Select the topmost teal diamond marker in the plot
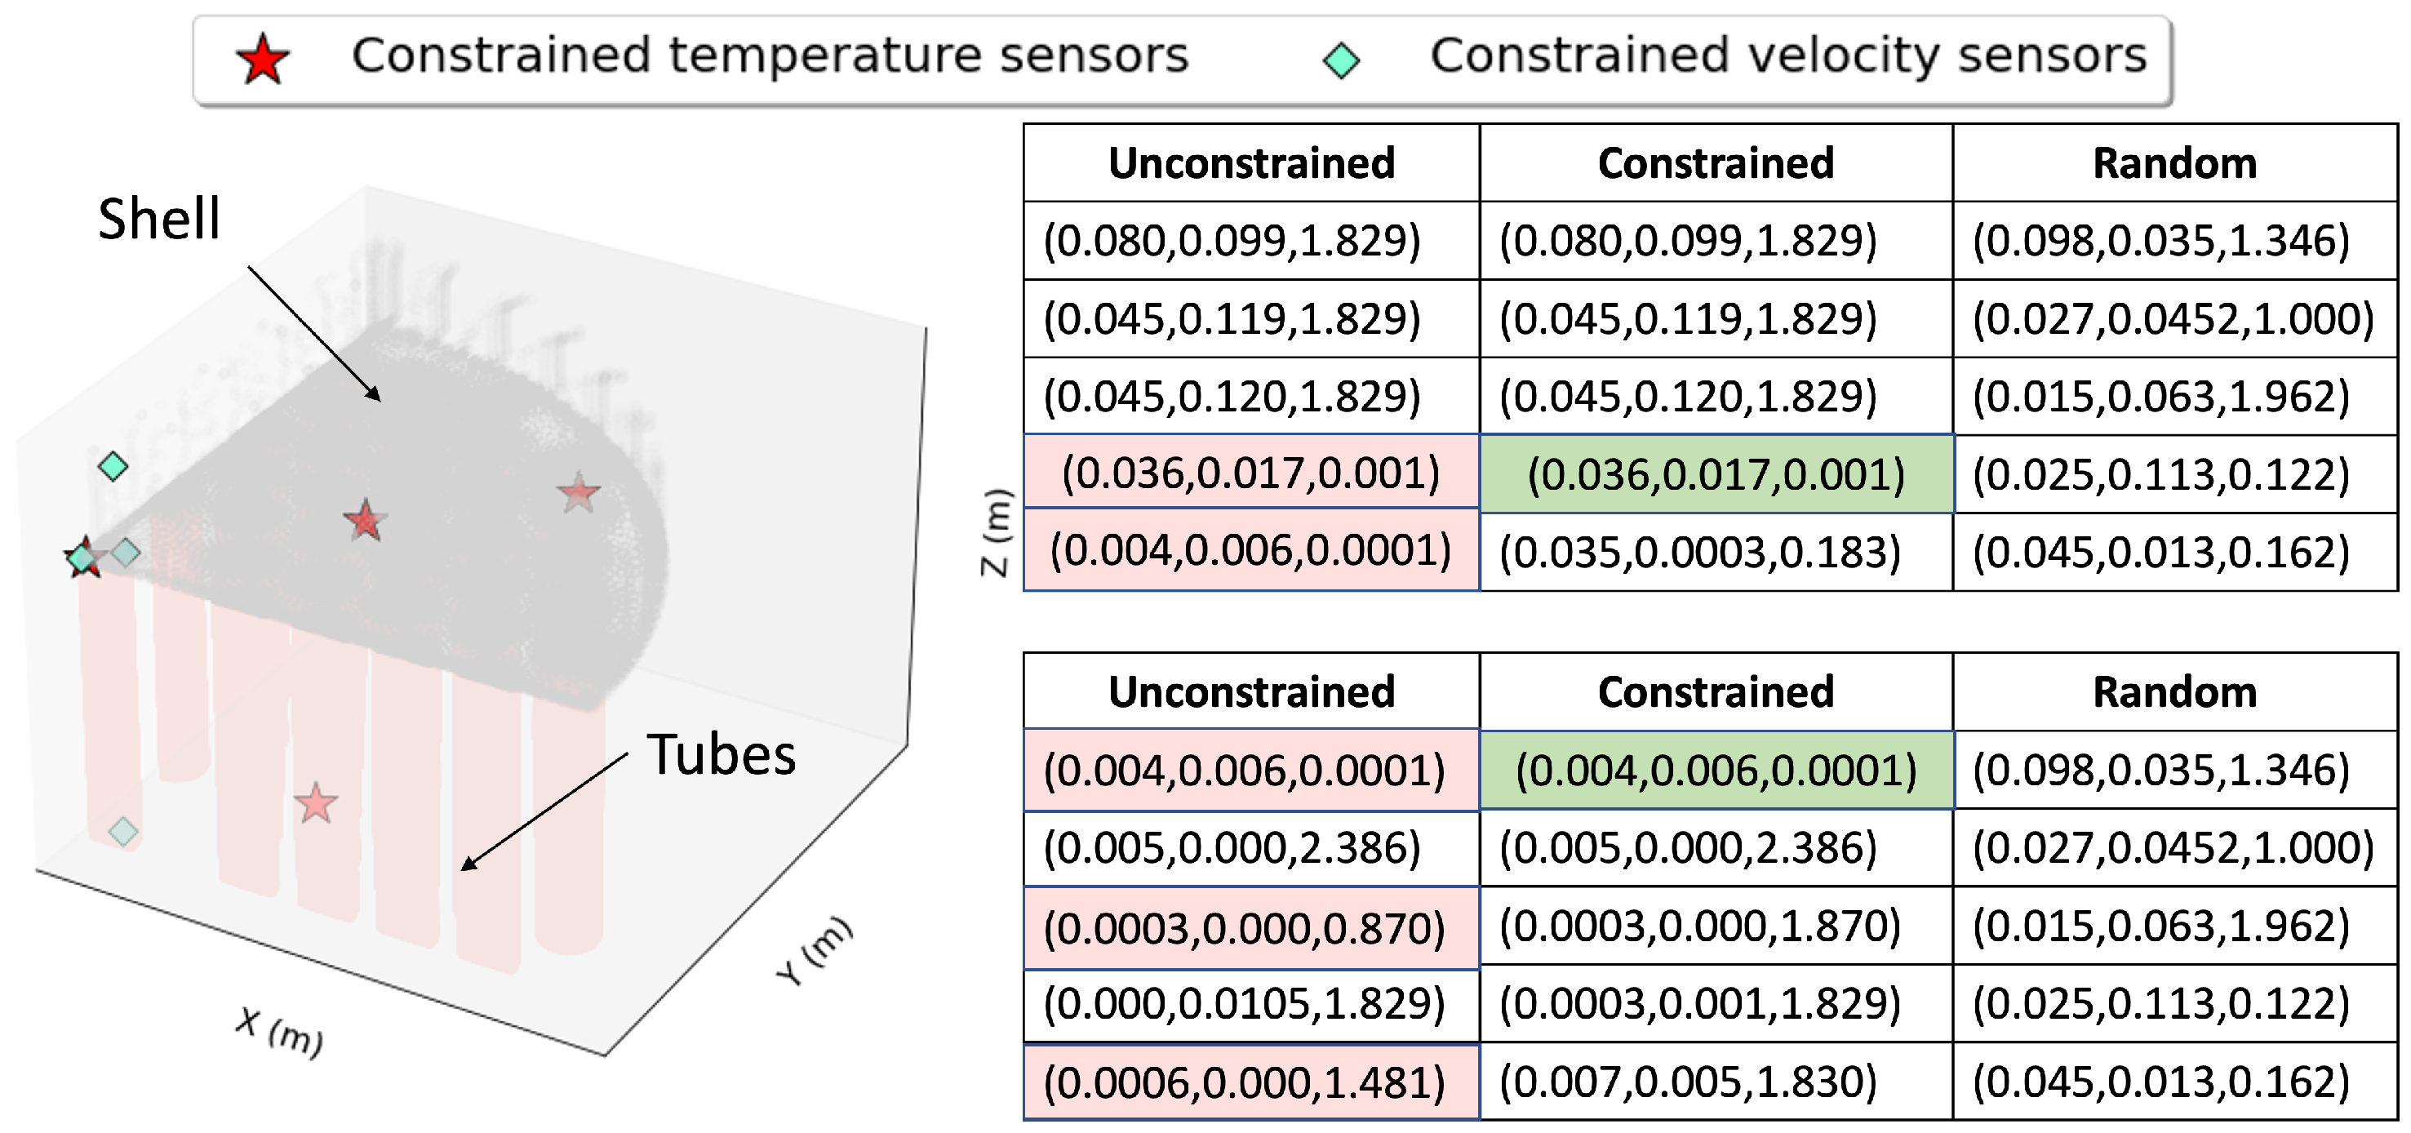 (113, 465)
